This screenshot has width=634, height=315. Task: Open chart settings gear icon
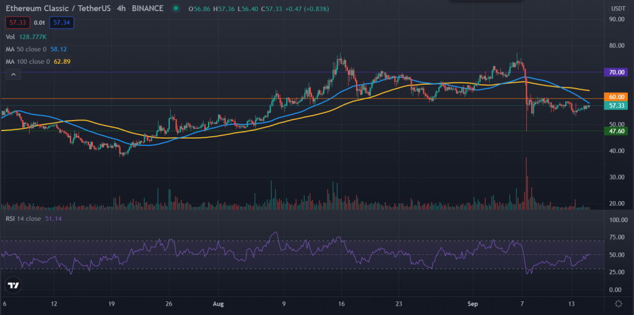[x=619, y=304]
